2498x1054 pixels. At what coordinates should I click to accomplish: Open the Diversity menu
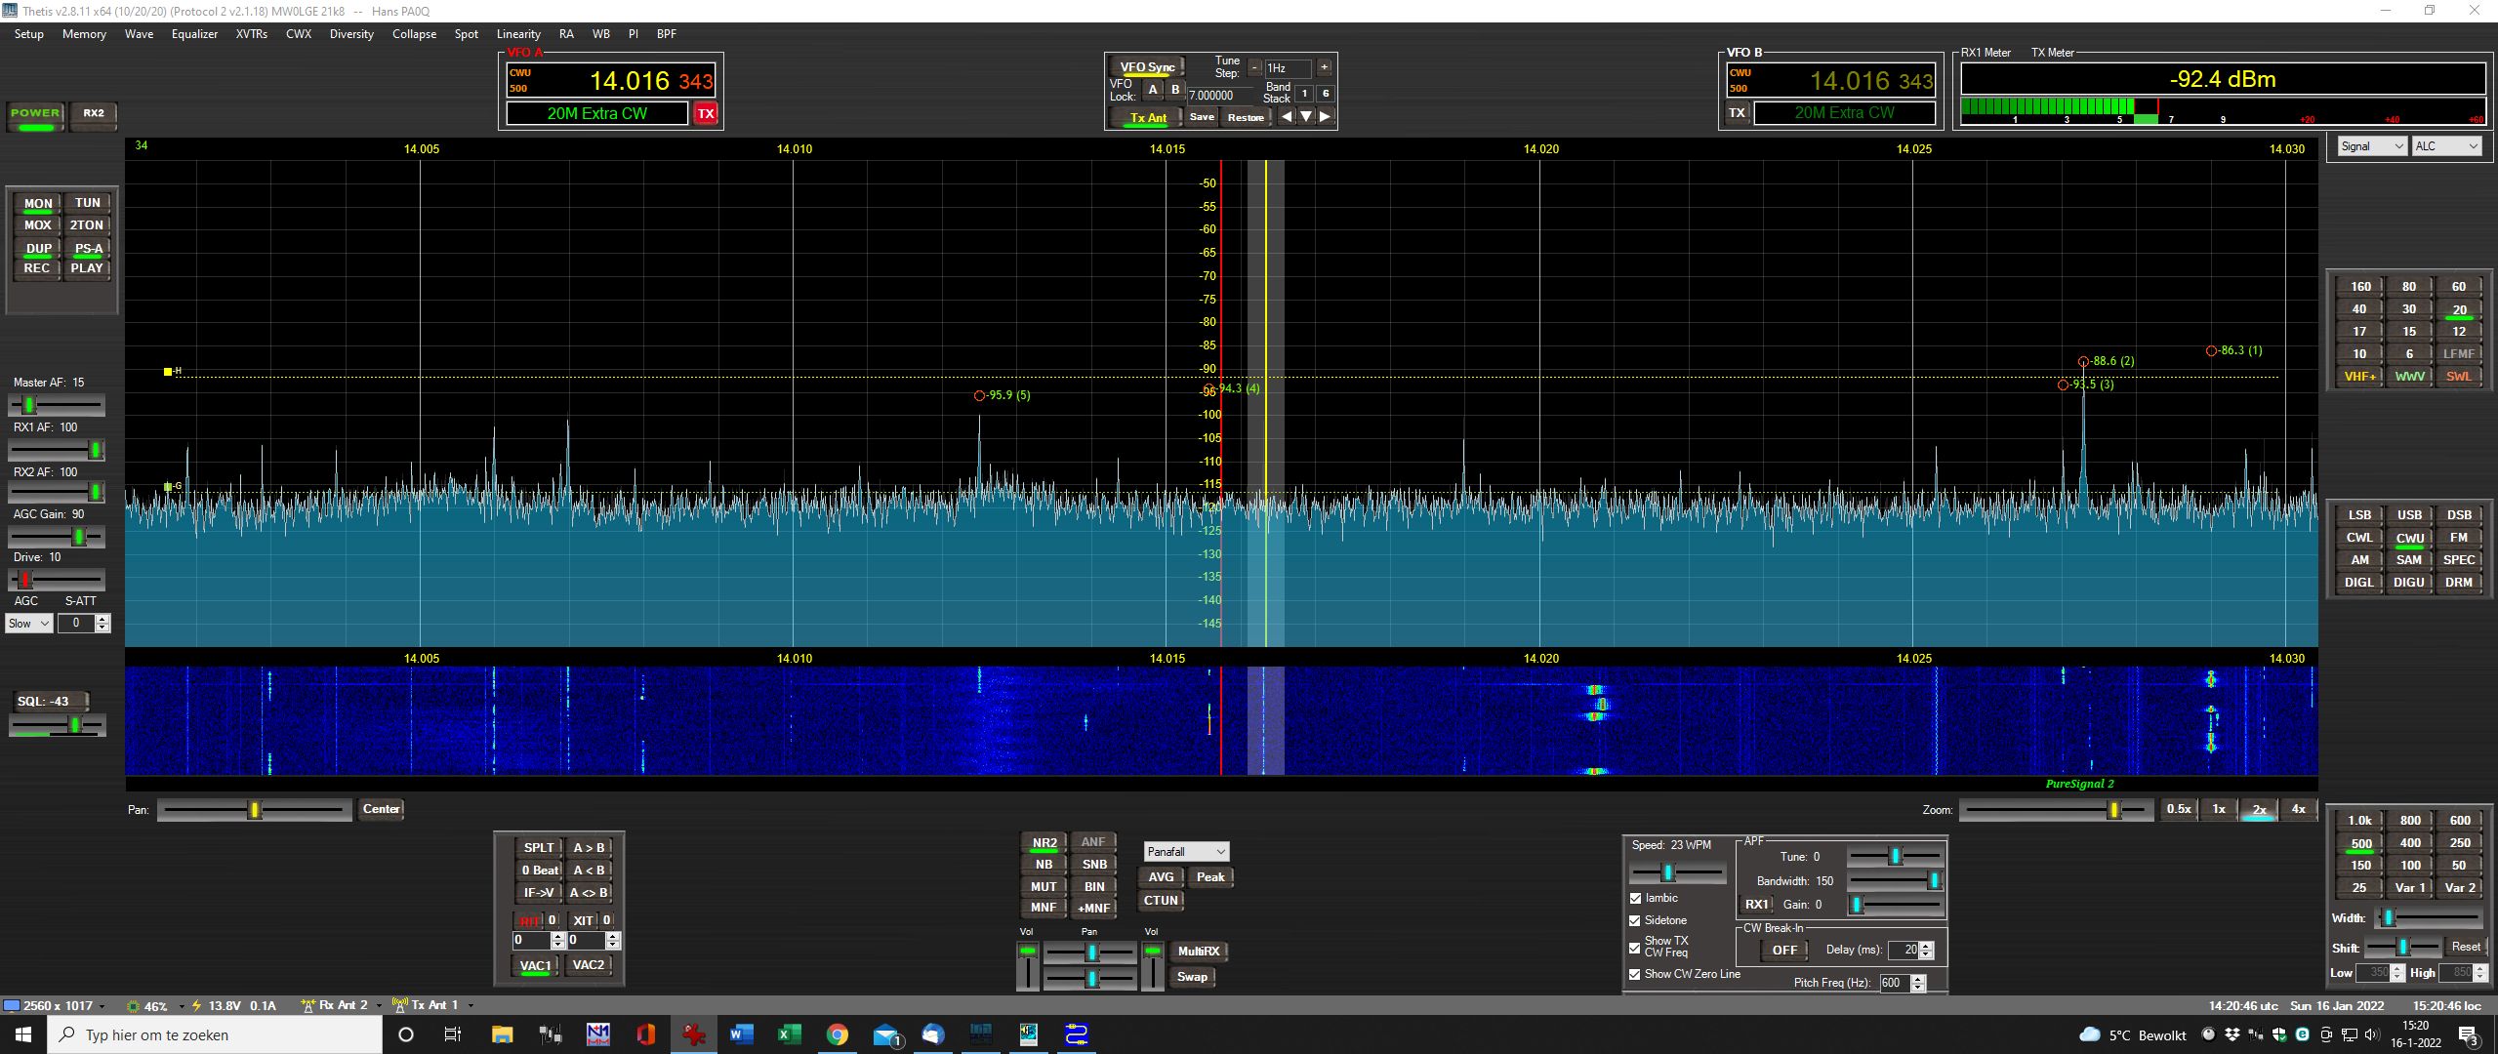pyautogui.click(x=351, y=34)
